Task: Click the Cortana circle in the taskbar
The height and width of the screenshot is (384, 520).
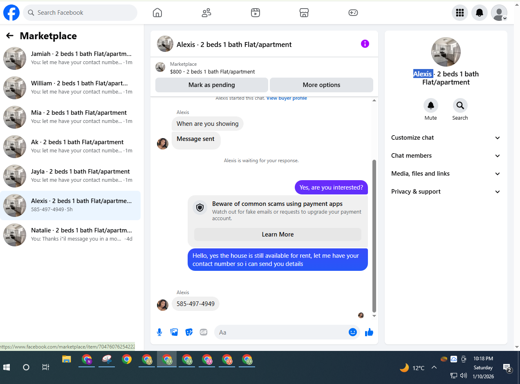Action: click(x=26, y=367)
